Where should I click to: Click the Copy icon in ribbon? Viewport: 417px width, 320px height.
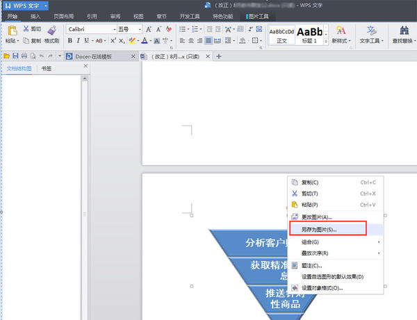click(x=26, y=41)
